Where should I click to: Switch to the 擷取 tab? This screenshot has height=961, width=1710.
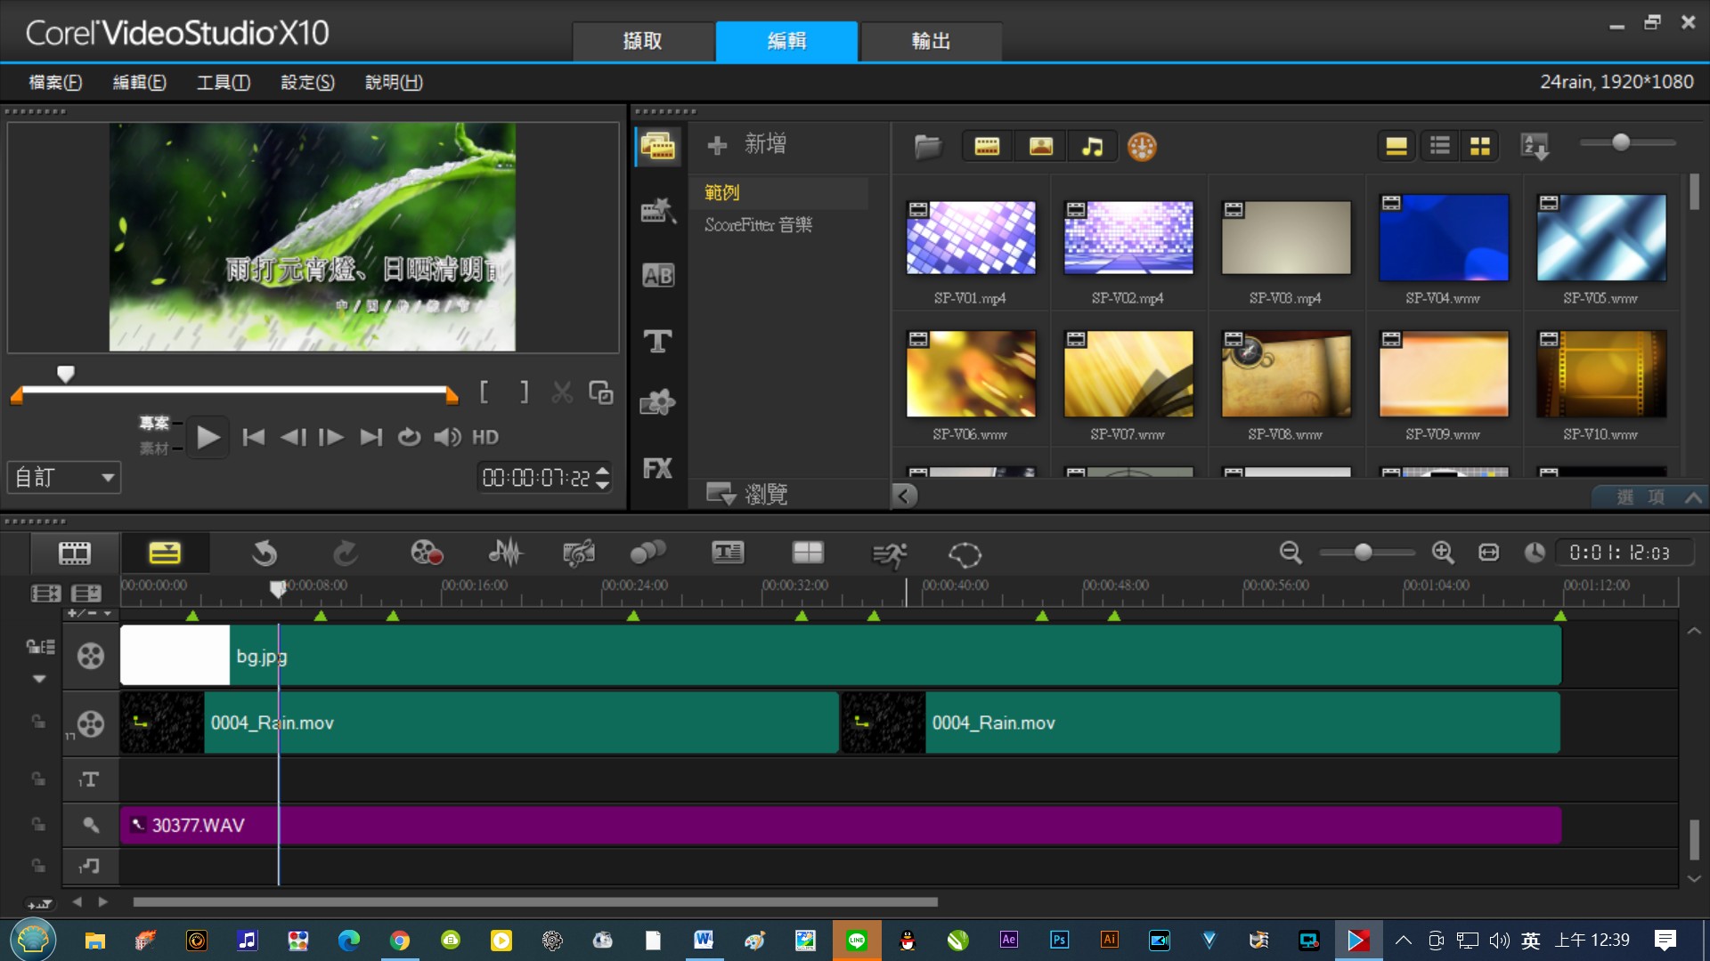click(643, 41)
